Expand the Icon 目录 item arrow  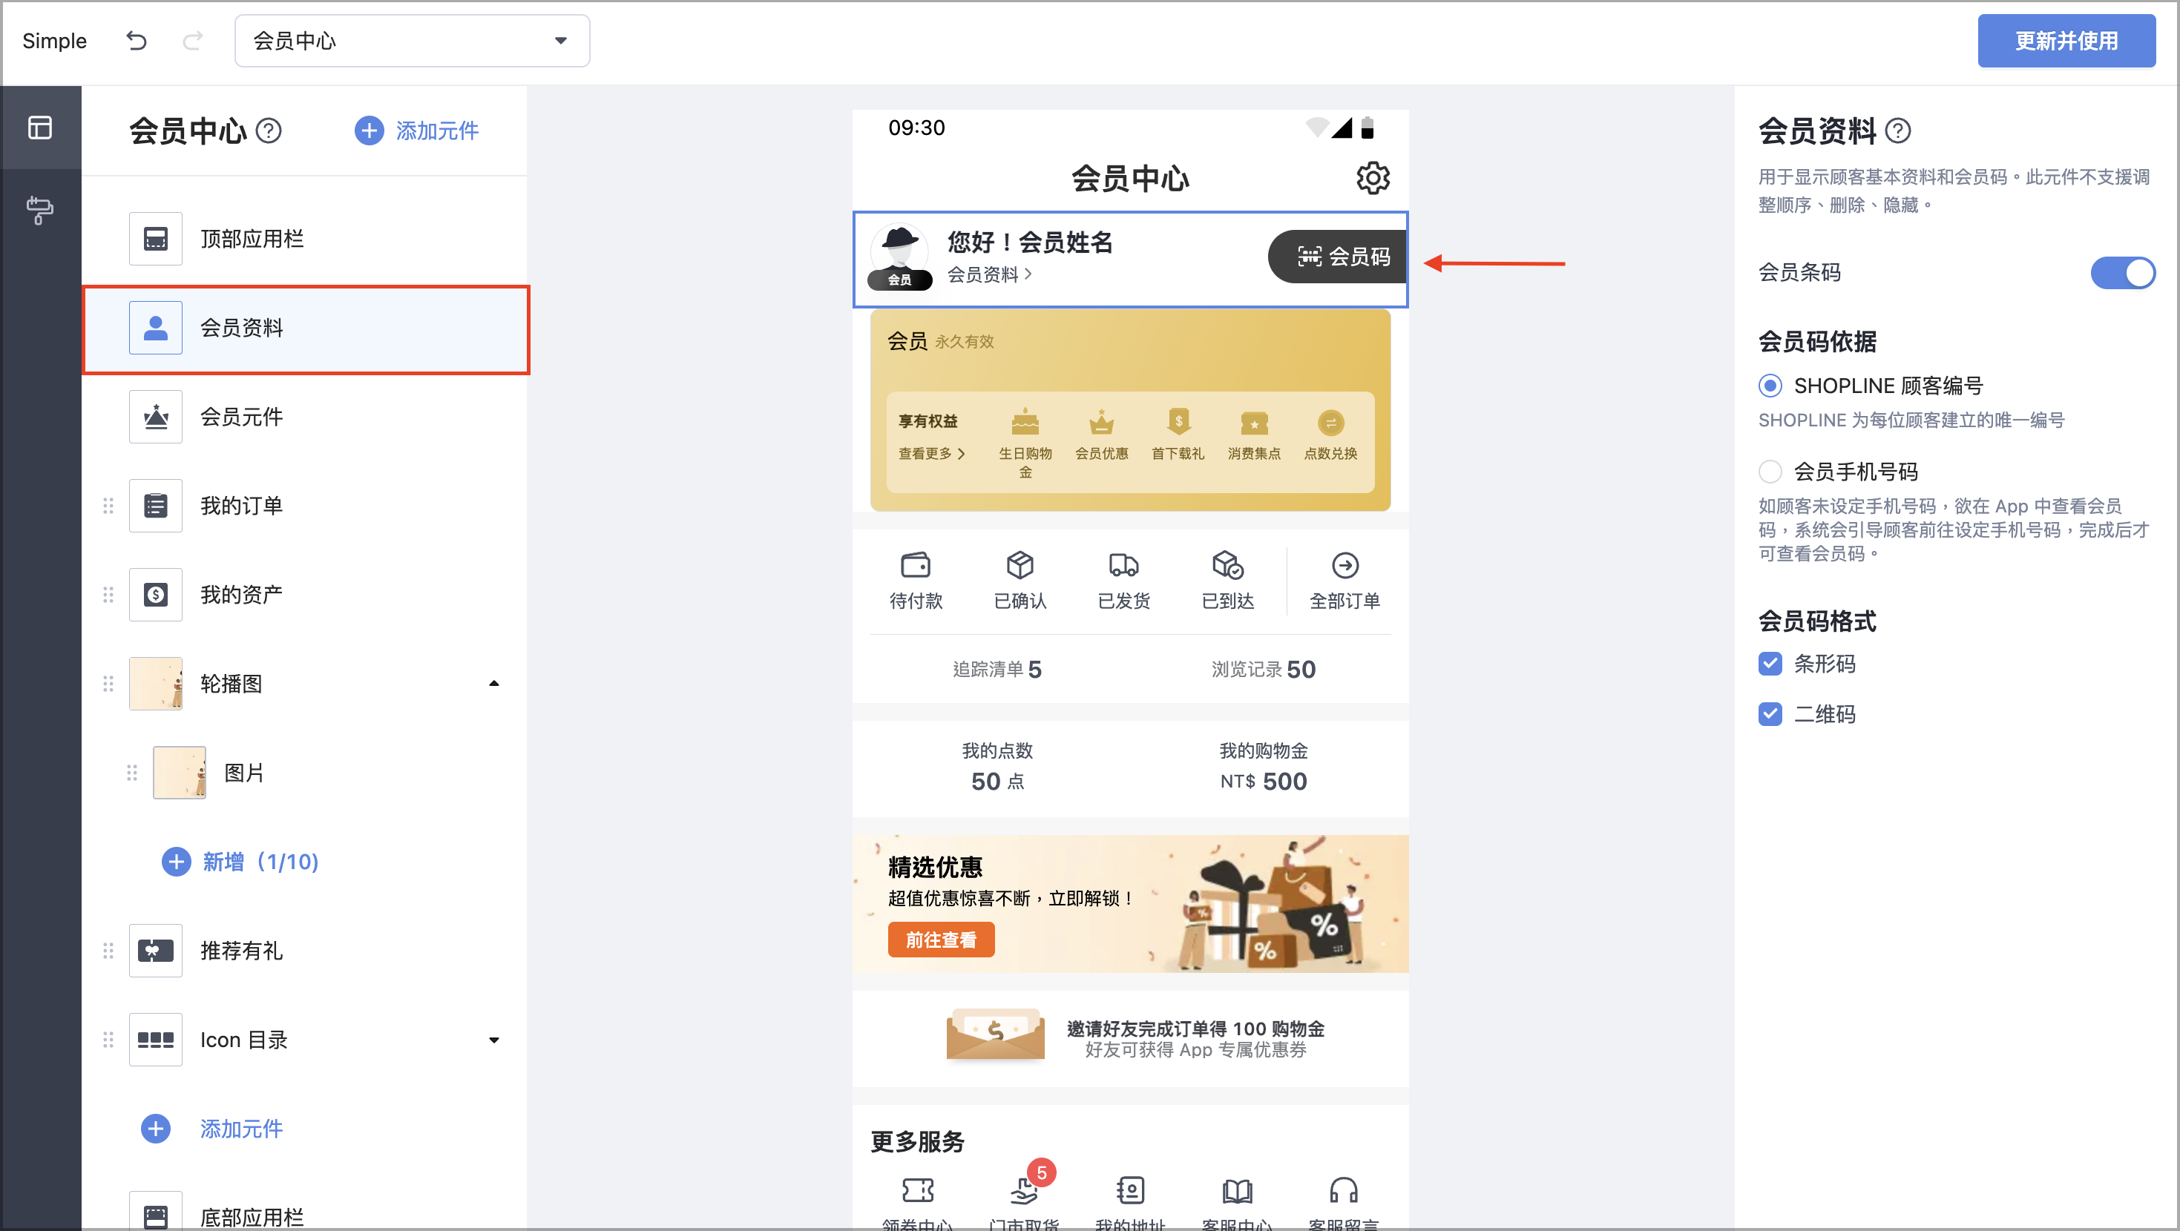tap(494, 1040)
